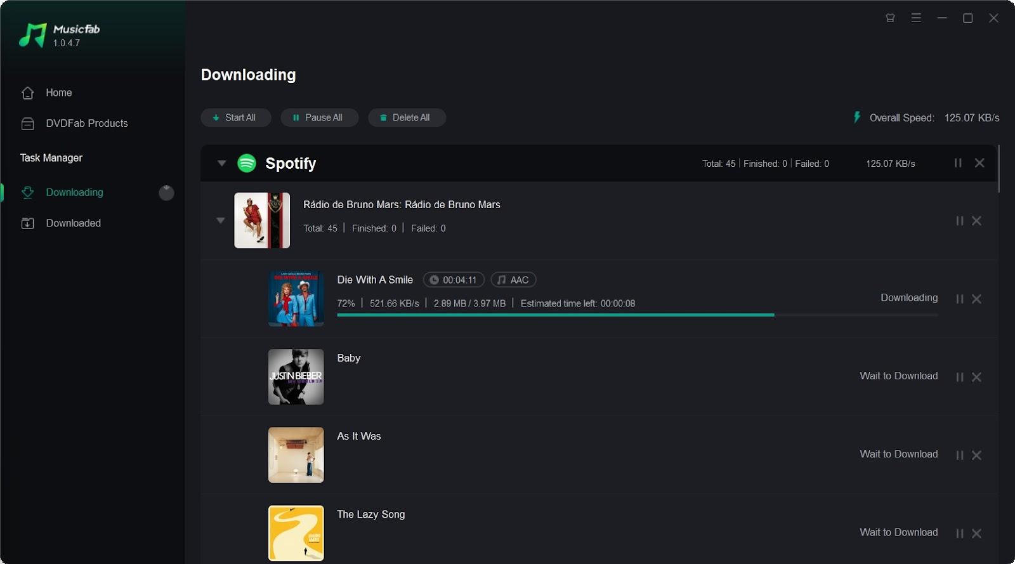Click the Downloading status of Die With A Smile
This screenshot has height=564, width=1015.
(x=909, y=298)
